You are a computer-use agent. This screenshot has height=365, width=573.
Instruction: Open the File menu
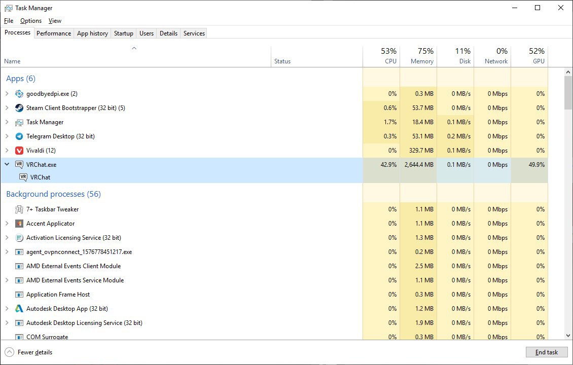point(9,21)
